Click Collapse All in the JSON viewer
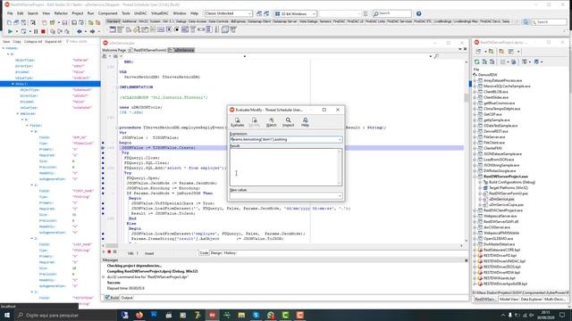The image size is (572, 321). tap(33, 42)
